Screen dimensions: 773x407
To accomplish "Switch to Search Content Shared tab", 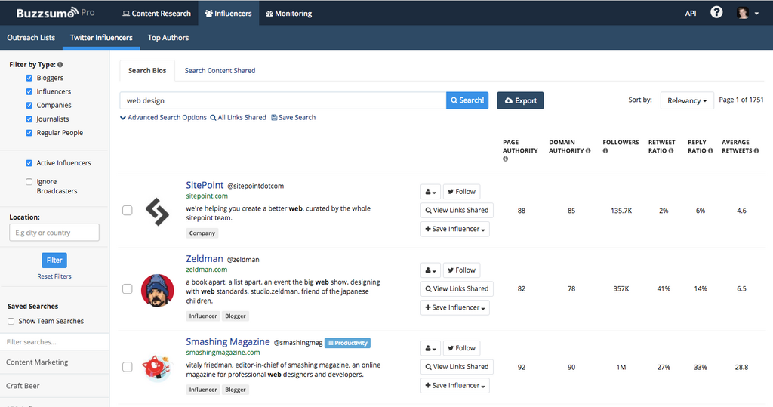I will click(220, 71).
